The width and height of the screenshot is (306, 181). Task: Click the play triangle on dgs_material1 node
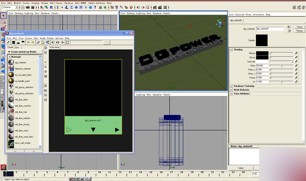pyautogui.click(x=117, y=130)
